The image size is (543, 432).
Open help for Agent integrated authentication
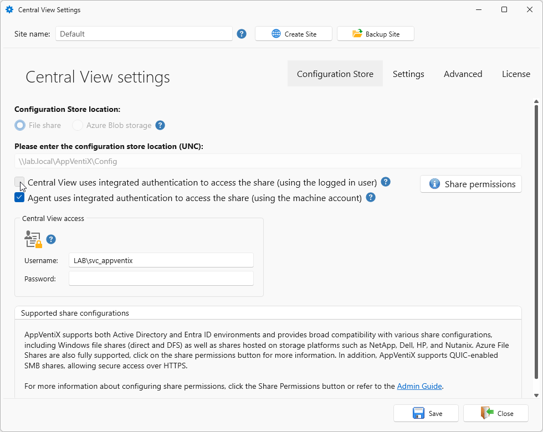[x=371, y=198]
